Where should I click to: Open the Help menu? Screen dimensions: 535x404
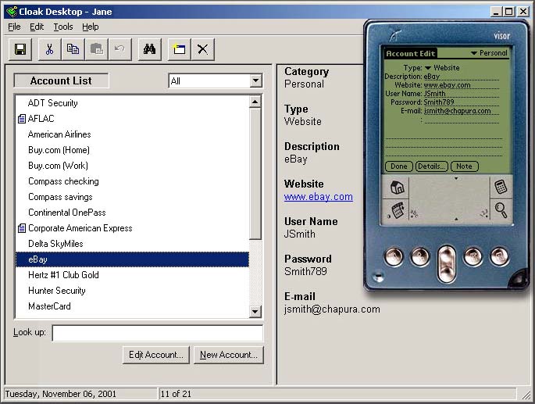point(91,27)
